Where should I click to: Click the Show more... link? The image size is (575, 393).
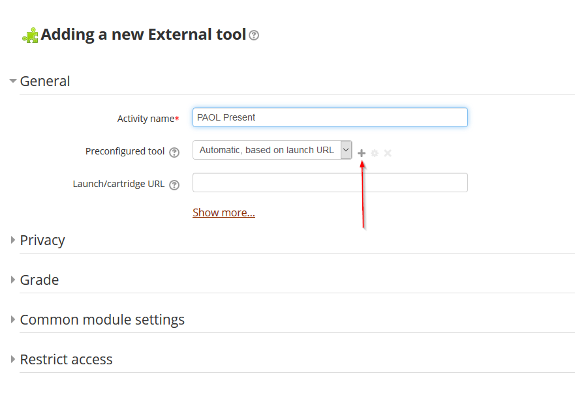point(224,212)
